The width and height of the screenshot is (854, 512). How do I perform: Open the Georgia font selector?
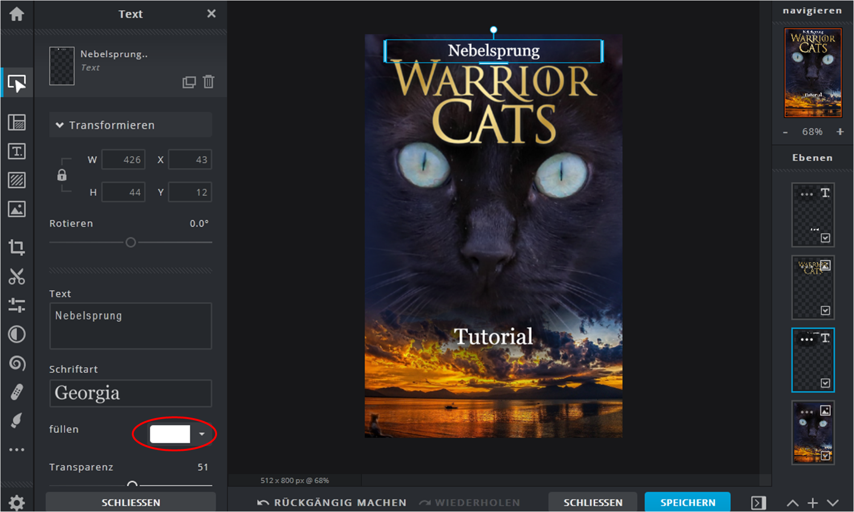[x=130, y=393]
